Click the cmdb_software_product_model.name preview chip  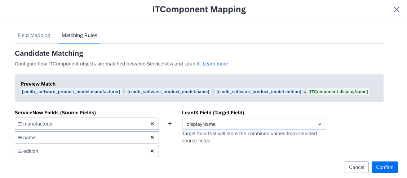tap(168, 92)
